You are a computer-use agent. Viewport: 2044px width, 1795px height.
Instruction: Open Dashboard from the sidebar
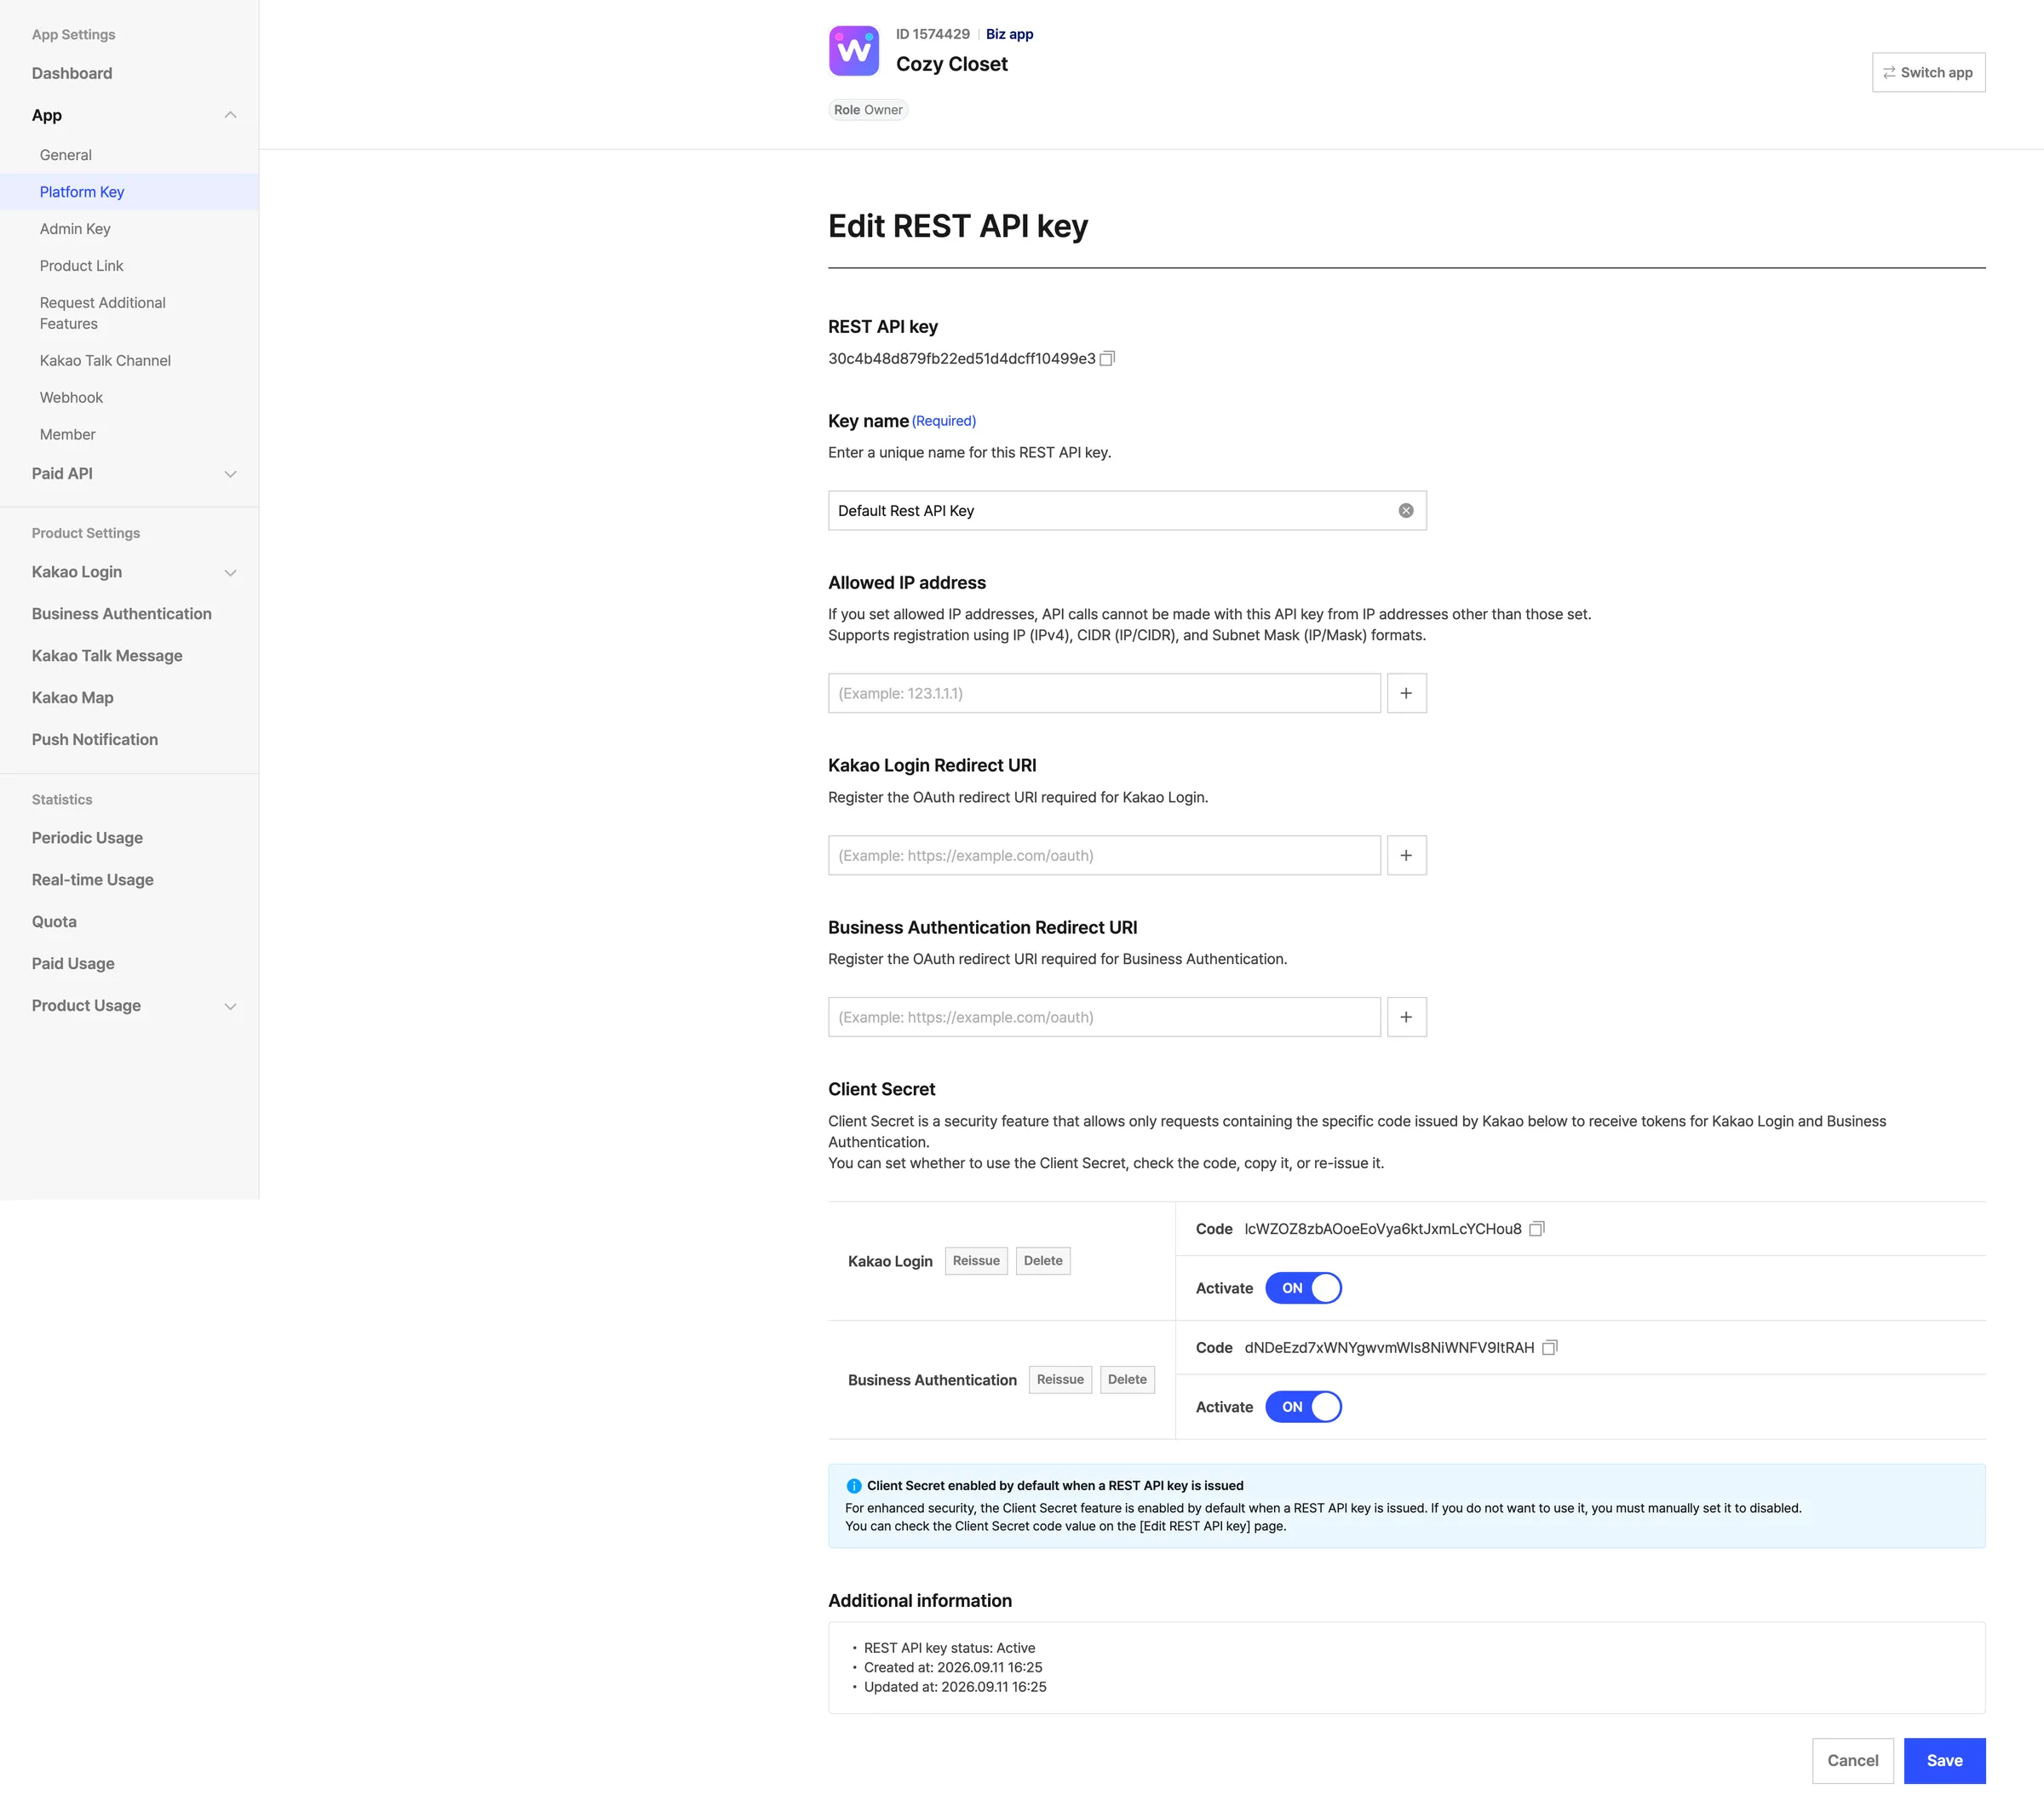pos(72,73)
